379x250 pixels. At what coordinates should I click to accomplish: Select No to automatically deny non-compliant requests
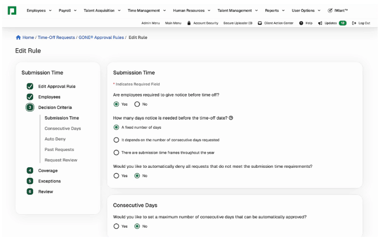137,176
